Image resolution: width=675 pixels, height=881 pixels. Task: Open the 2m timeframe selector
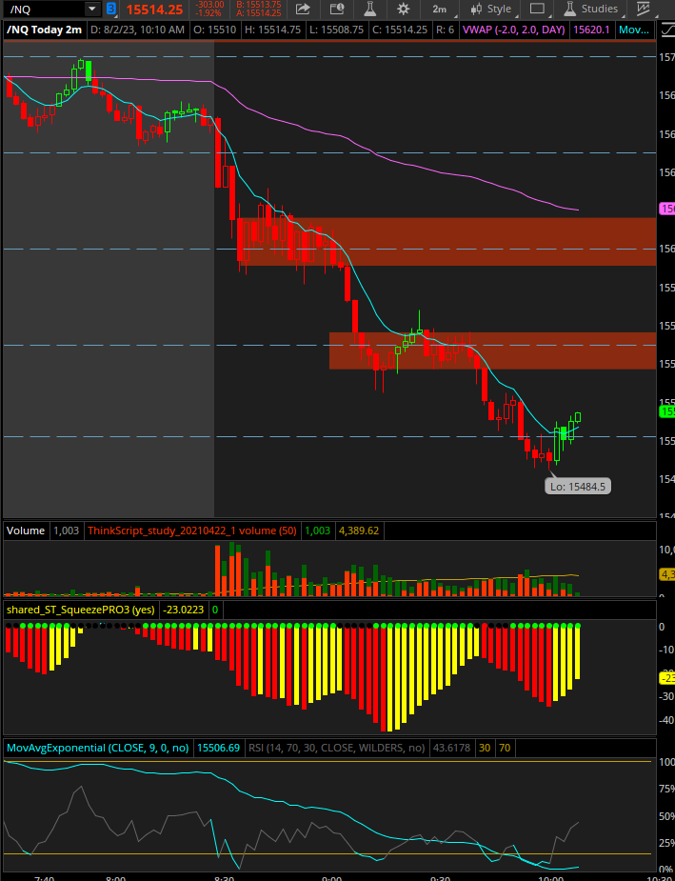(440, 9)
